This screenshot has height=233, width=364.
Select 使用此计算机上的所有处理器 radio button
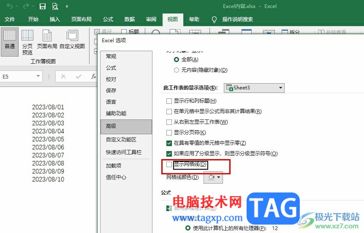click(188, 228)
